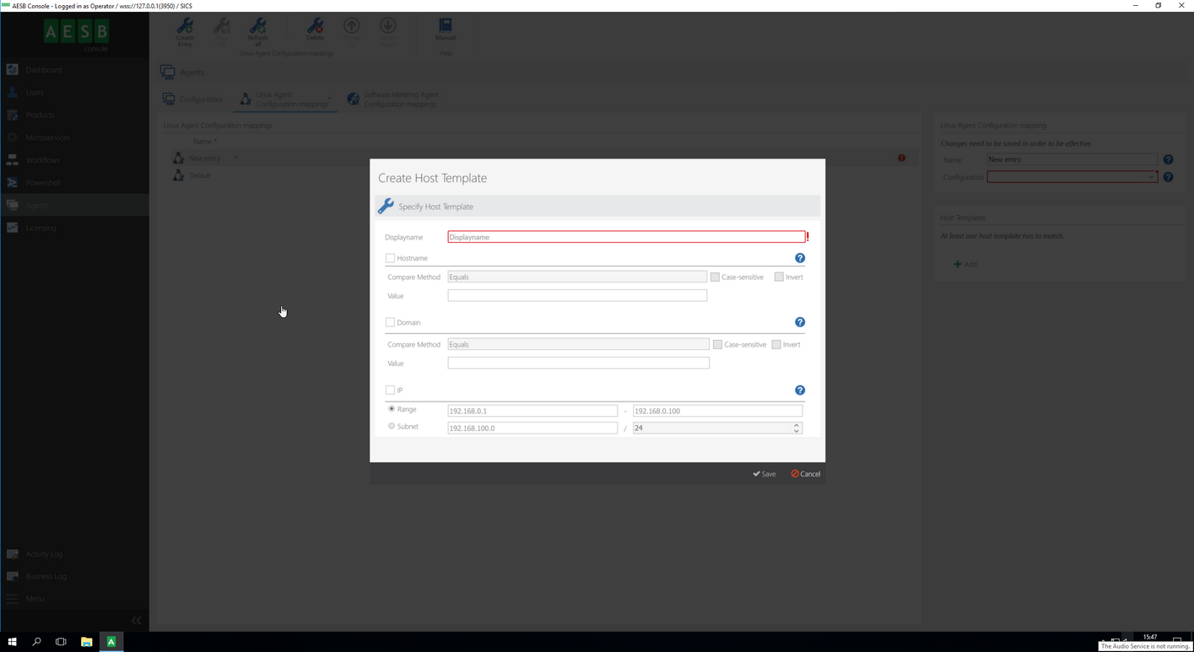Enable the IP checkbox

pos(390,391)
